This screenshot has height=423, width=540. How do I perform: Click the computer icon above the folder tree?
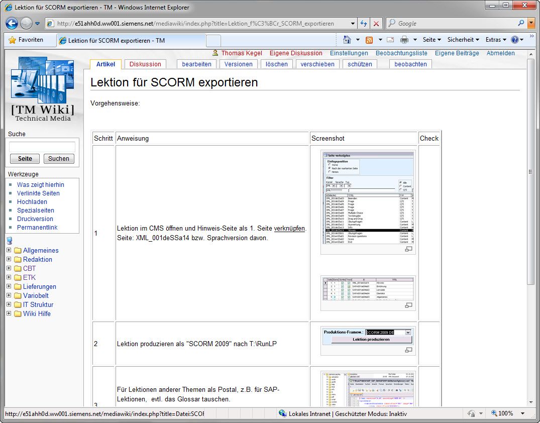(x=9, y=240)
